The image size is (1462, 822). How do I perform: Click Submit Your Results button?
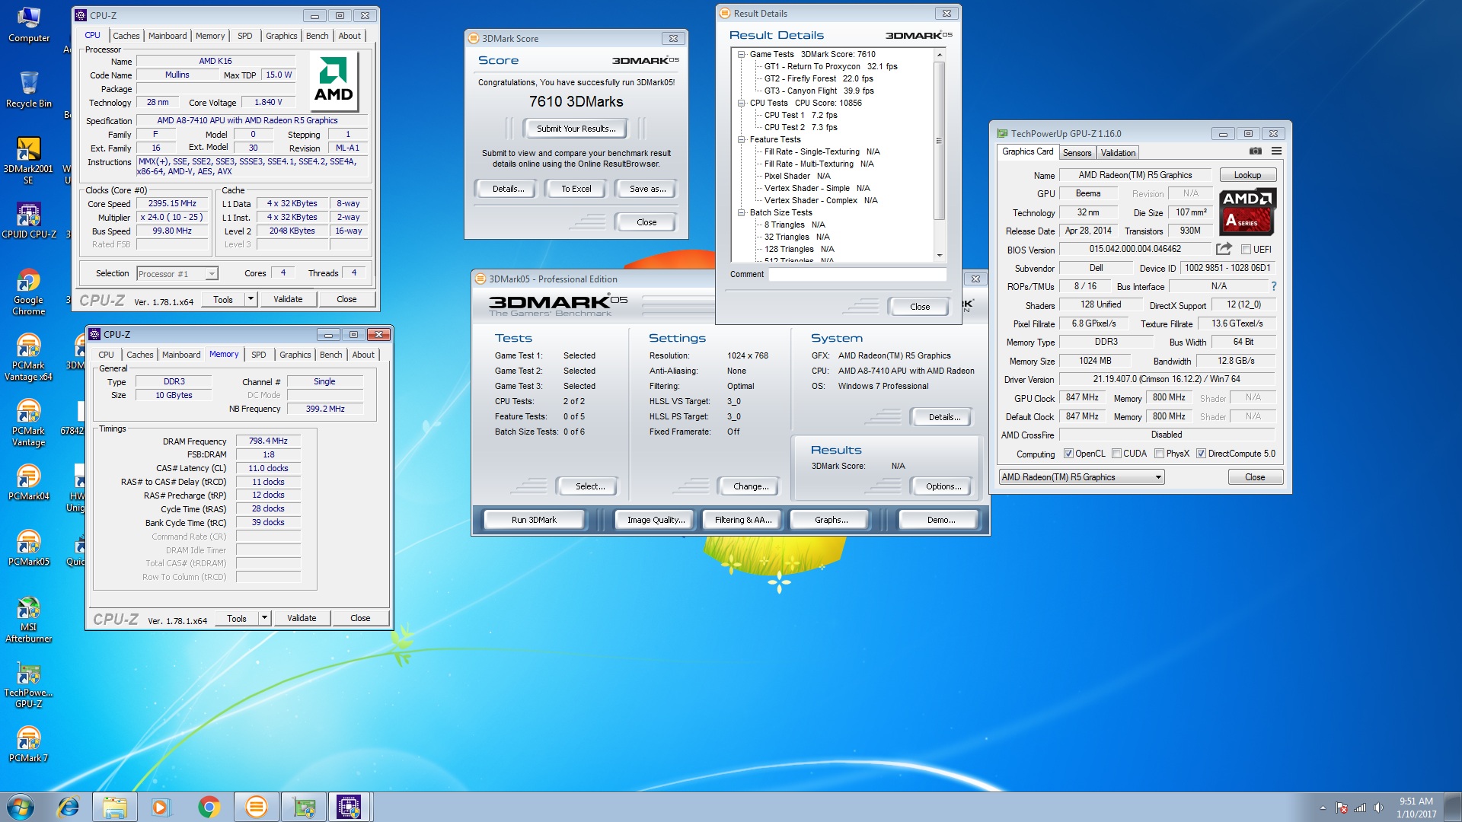pos(576,129)
